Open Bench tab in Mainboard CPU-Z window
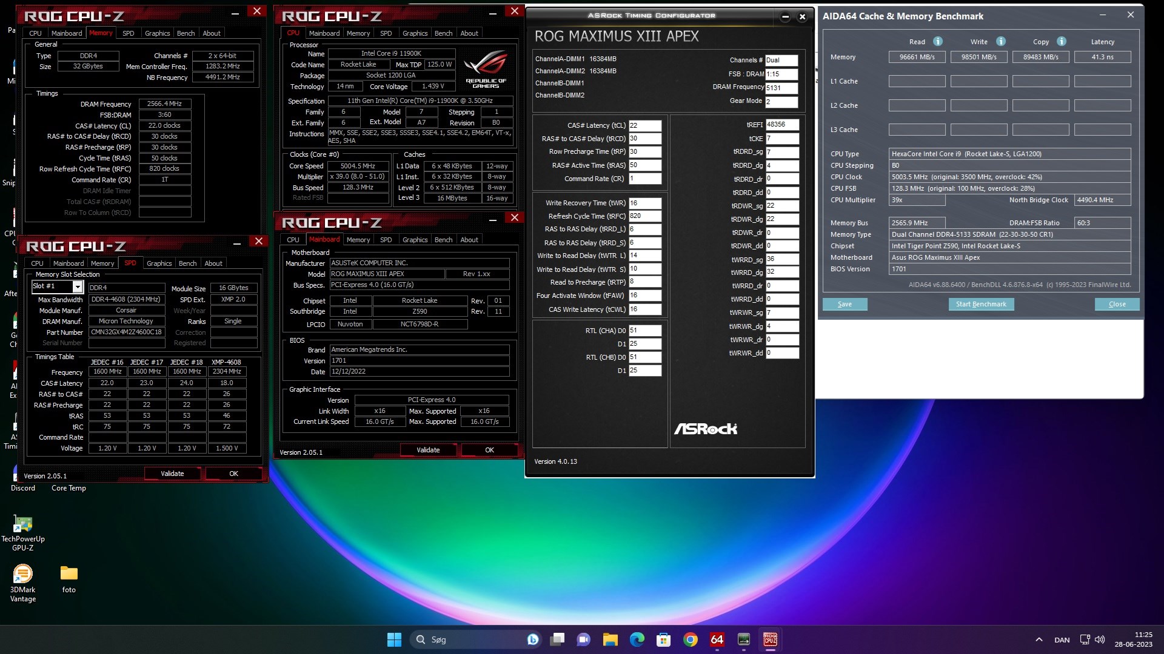The width and height of the screenshot is (1164, 654). pyautogui.click(x=443, y=240)
